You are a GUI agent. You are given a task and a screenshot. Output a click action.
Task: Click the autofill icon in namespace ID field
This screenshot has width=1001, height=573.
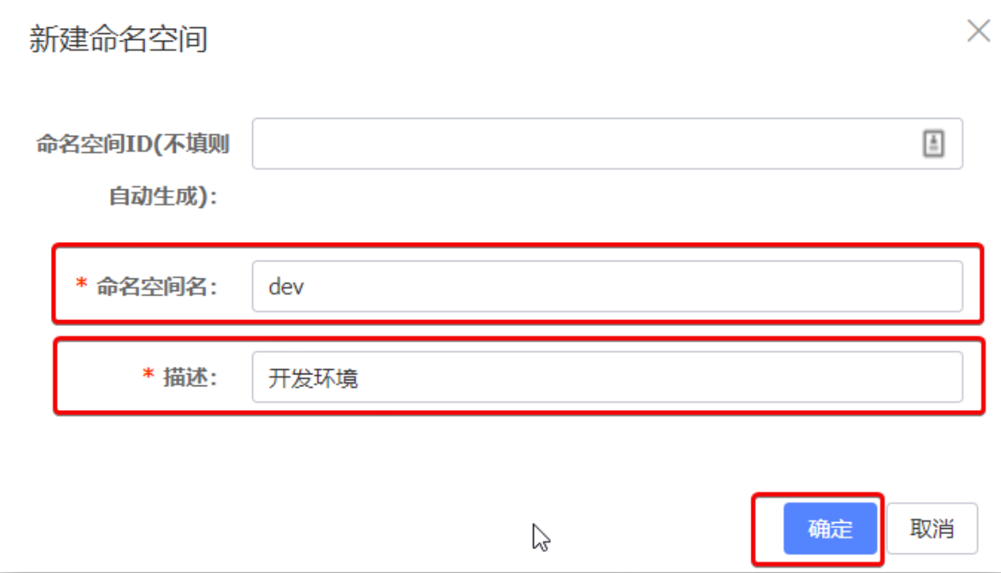click(933, 143)
